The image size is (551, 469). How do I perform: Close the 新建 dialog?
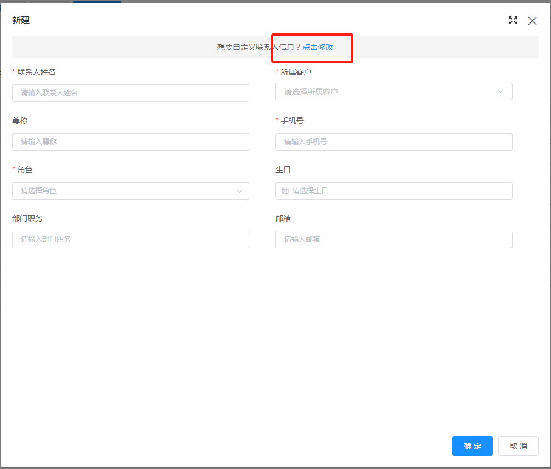532,21
